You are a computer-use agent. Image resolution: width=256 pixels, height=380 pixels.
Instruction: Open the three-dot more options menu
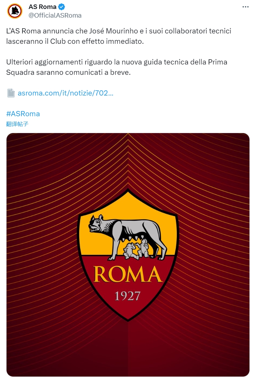(245, 7)
